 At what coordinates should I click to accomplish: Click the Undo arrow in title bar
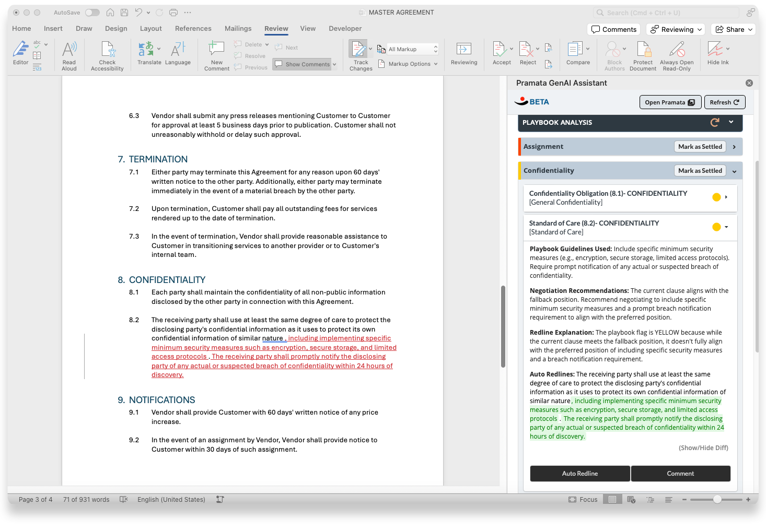coord(138,13)
